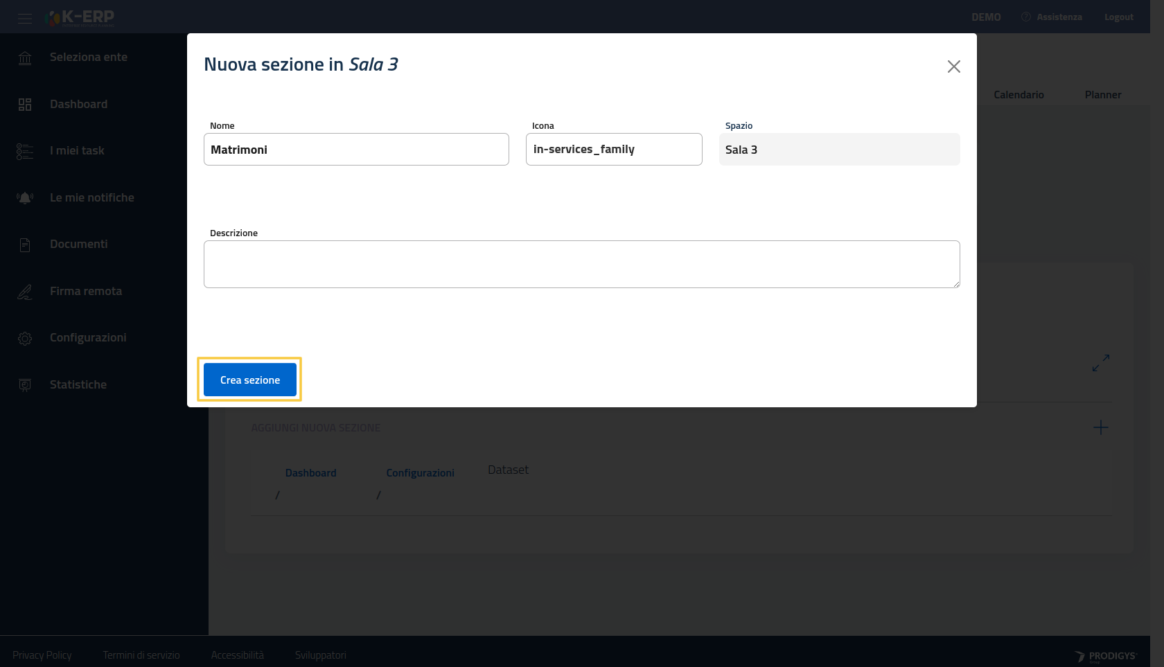Screen dimensions: 1164x667
Task: Close the Nuova sezione dialog
Action: (953, 66)
